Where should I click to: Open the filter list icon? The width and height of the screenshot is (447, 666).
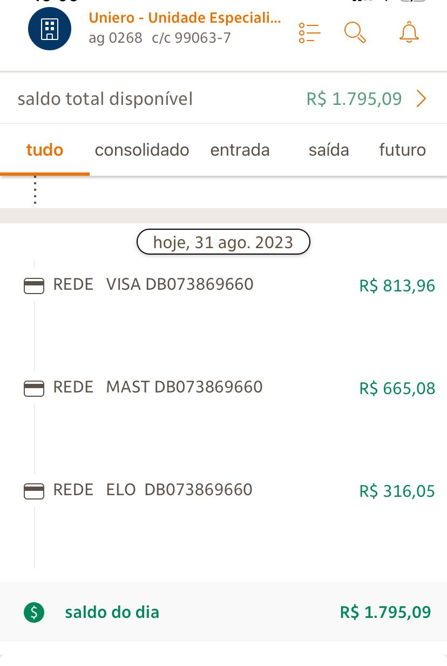click(309, 33)
